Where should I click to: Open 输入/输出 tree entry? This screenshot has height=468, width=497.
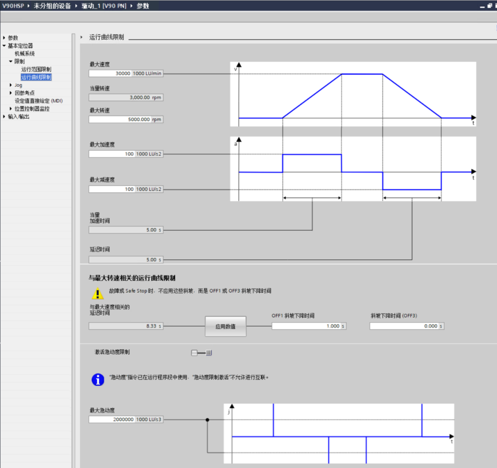click(x=18, y=116)
